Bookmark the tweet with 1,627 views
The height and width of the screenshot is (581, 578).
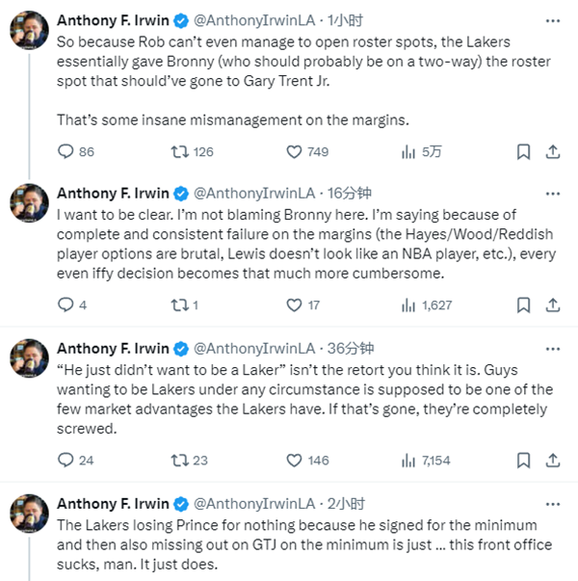pyautogui.click(x=522, y=305)
